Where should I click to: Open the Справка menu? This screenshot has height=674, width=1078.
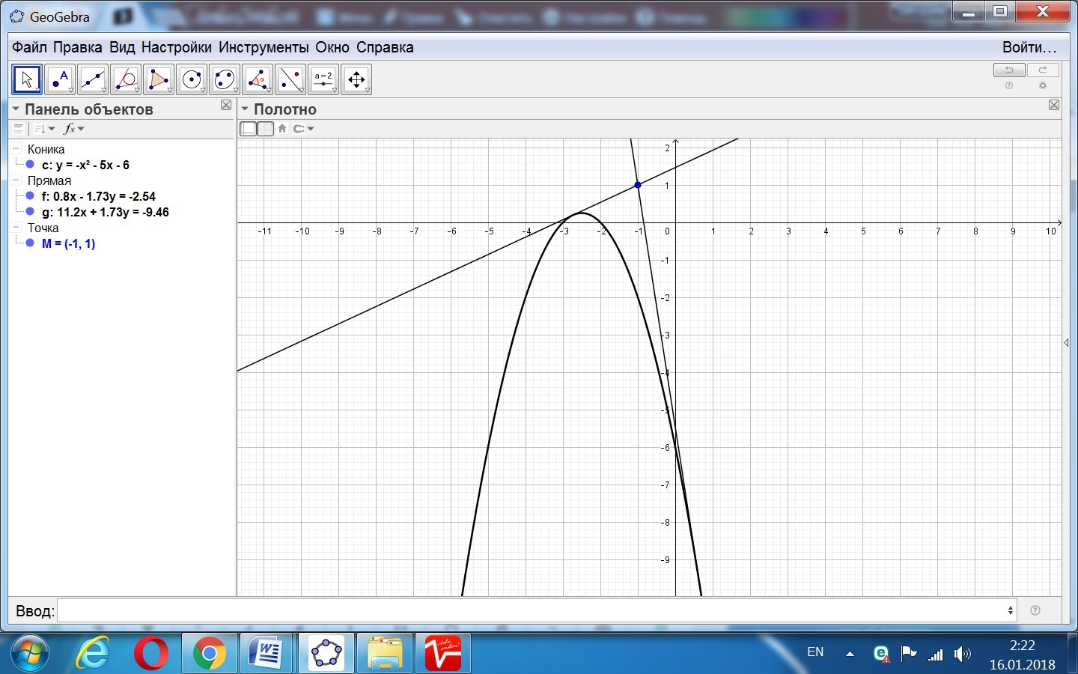click(x=385, y=47)
